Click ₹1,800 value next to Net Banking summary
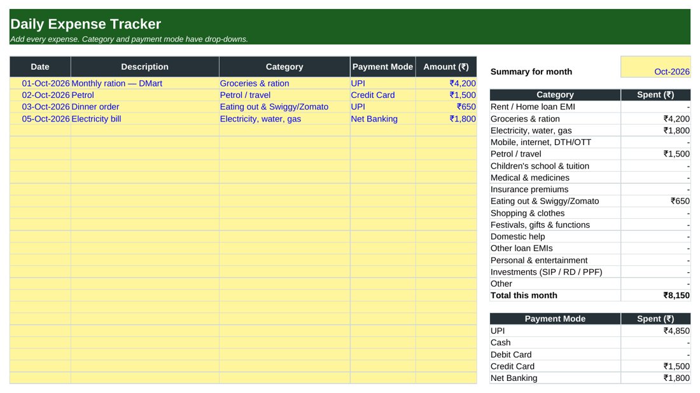Image resolution: width=700 pixels, height=393 pixels. click(676, 378)
